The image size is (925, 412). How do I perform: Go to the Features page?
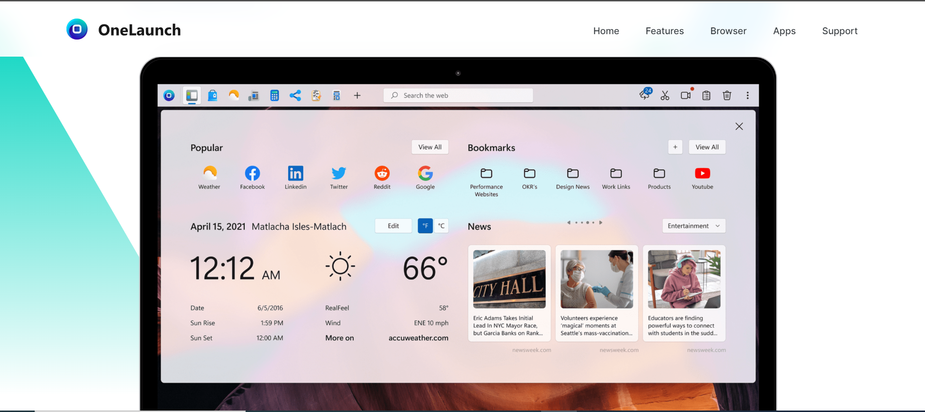664,31
